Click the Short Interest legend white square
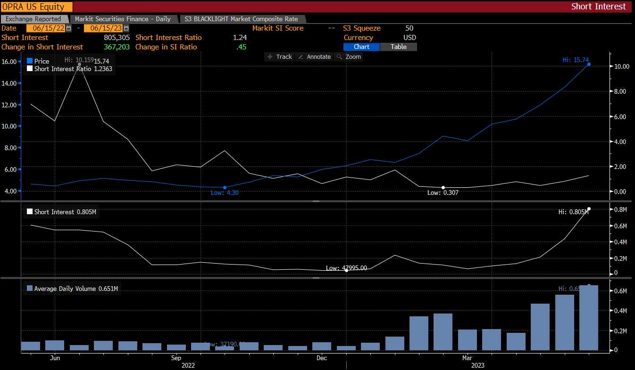635x370 pixels. 30,212
